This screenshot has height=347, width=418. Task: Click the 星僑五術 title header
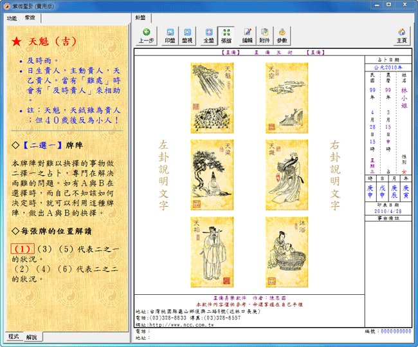click(x=273, y=52)
